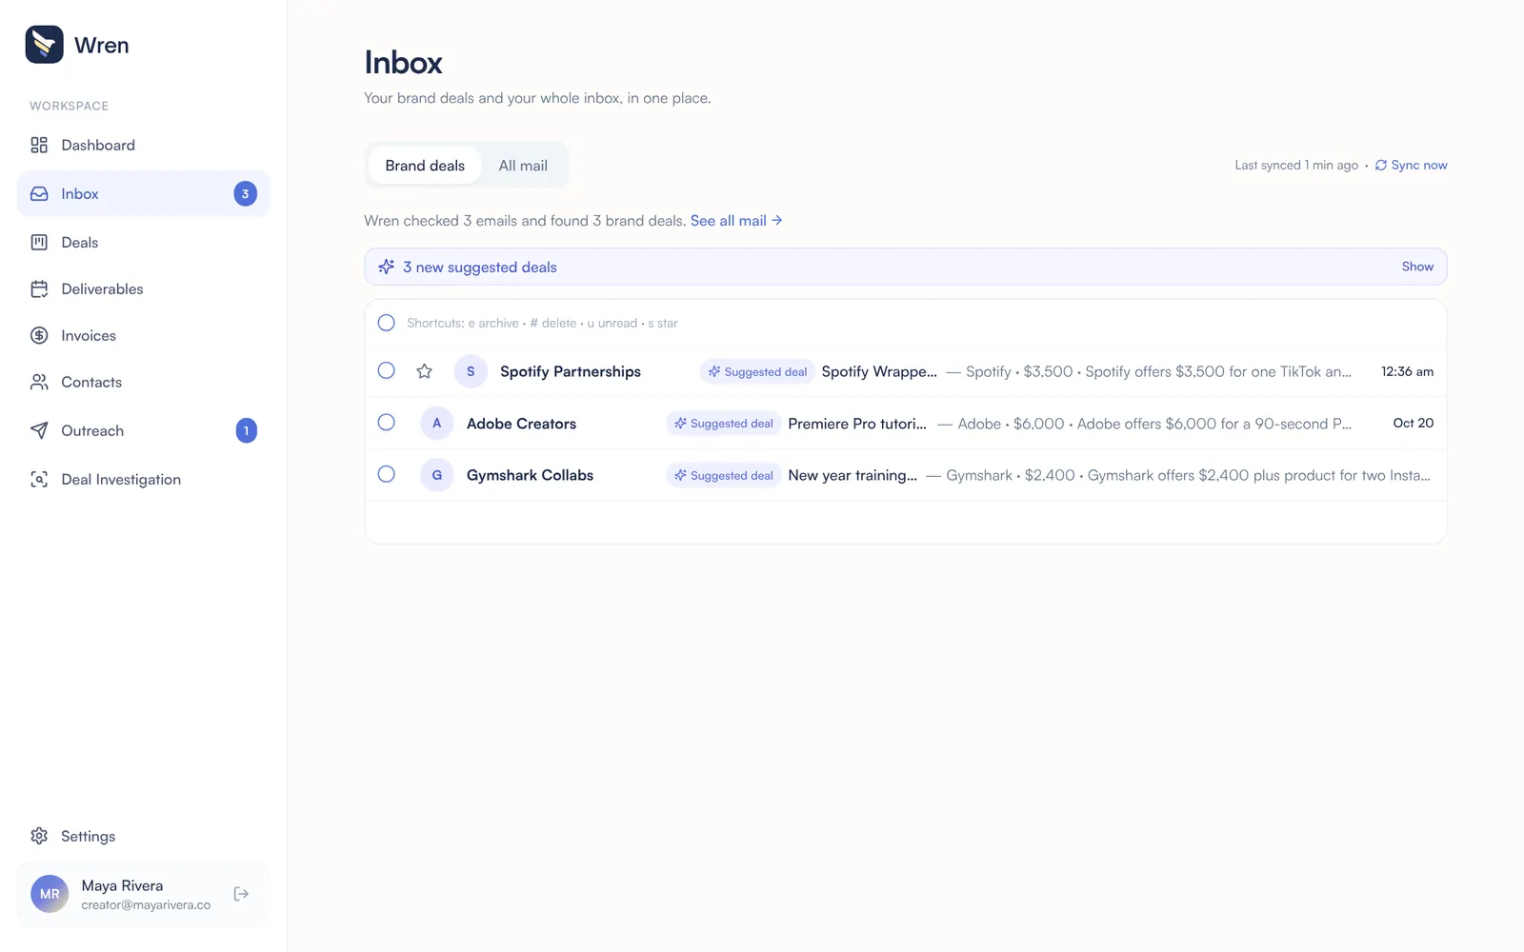The height and width of the screenshot is (952, 1524).
Task: Open Deals in the sidebar
Action: [x=143, y=242]
